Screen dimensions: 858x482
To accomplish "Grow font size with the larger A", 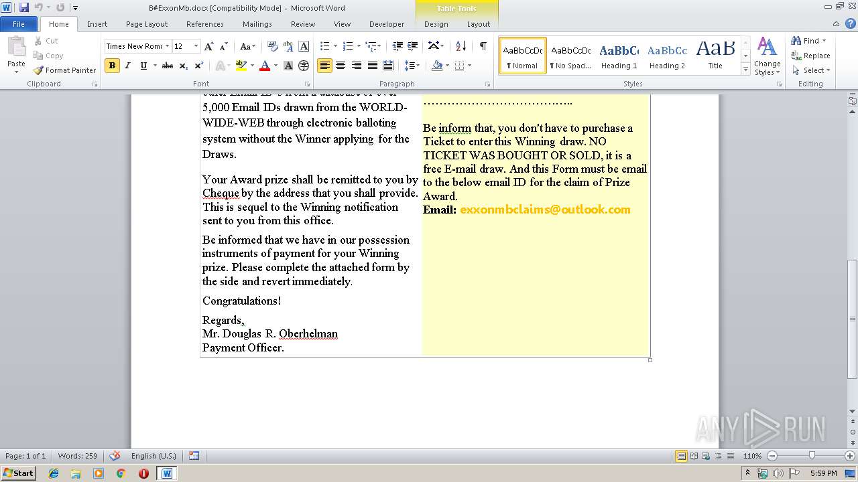I will pos(209,46).
